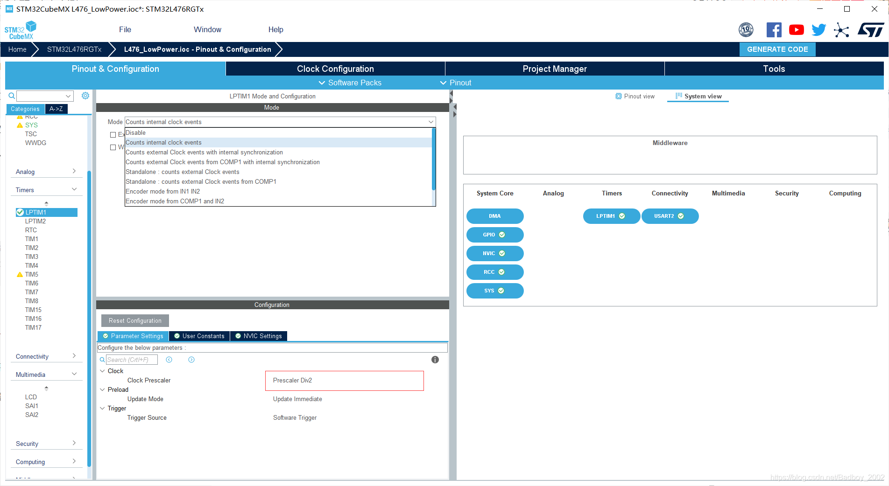Open the Help menu

(x=275, y=29)
